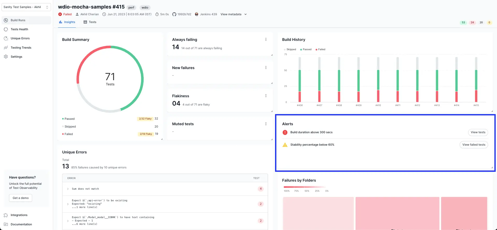
Task: Click the clock icon beside build date
Action: coord(104,14)
